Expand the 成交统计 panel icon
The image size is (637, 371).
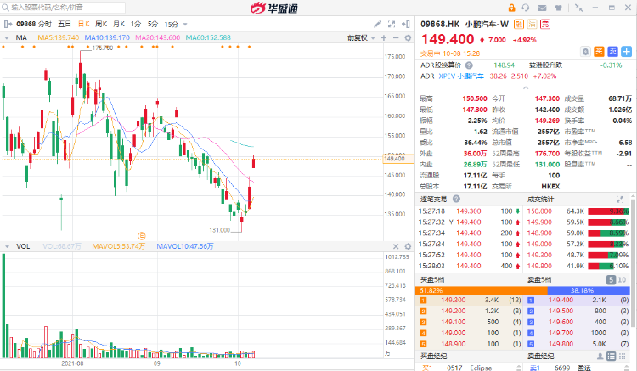(x=620, y=200)
